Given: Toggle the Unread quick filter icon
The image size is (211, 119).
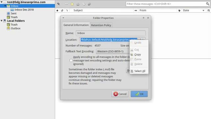Looking at the screenshot, I should point(66,4).
